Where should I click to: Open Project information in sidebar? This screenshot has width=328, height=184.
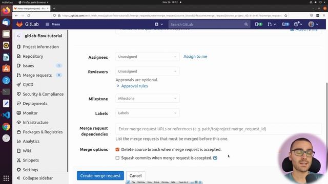pos(40,47)
